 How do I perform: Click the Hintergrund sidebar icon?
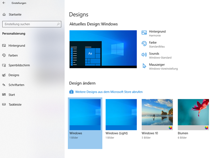[x=4, y=46]
